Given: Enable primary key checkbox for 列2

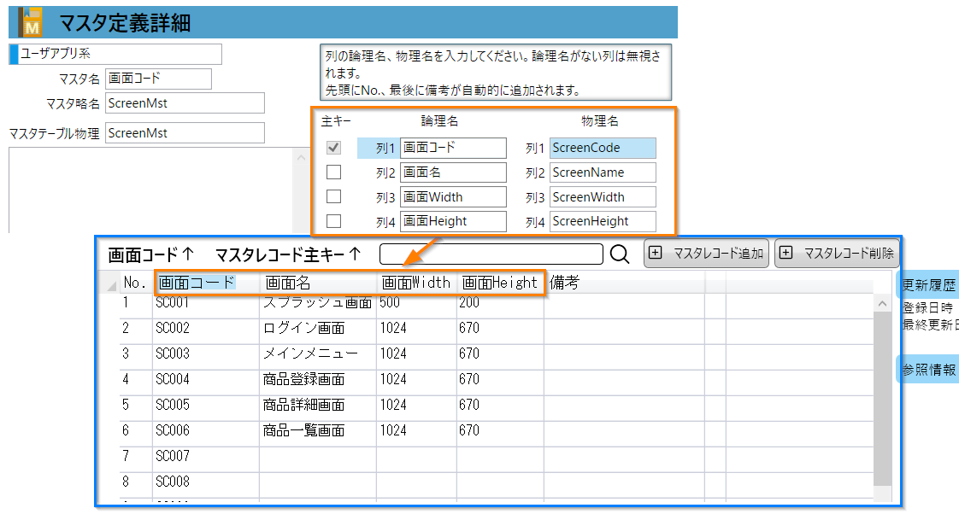Looking at the screenshot, I should click(333, 172).
